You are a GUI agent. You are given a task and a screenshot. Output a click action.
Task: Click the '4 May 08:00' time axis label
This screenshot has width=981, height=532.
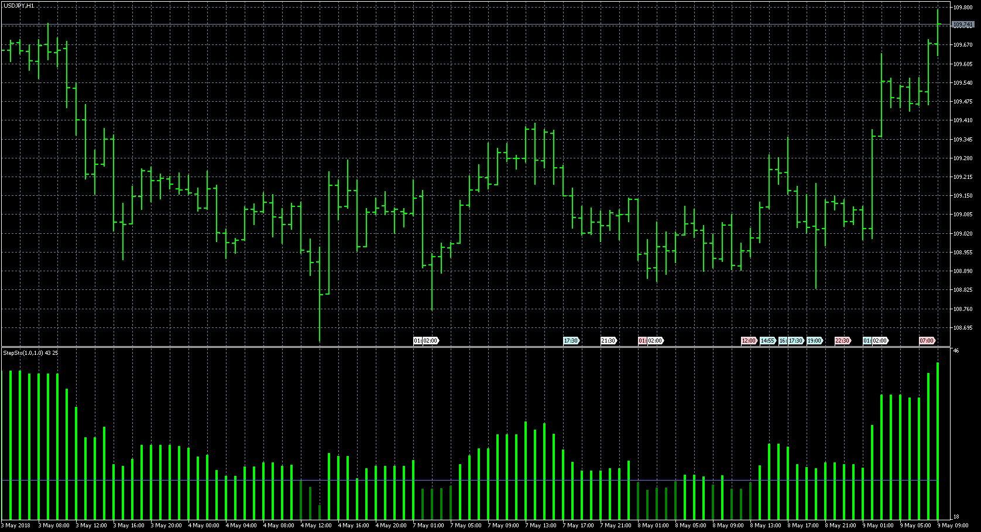click(279, 526)
